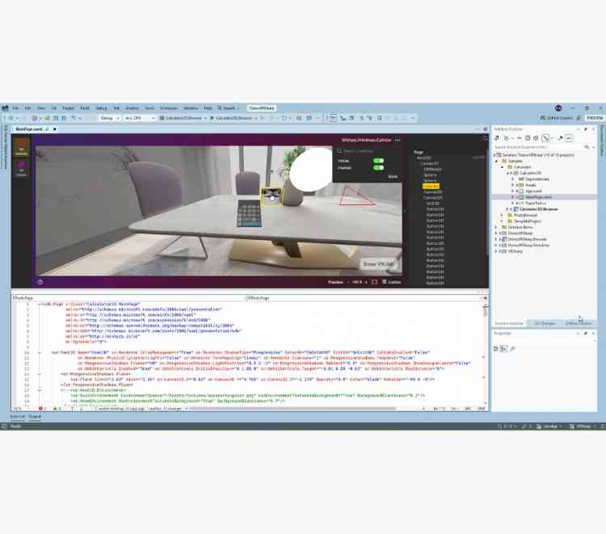
Task: Click the Preview button in designer footer
Action: (x=335, y=282)
